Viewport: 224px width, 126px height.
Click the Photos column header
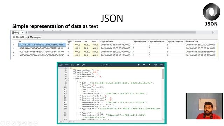78,41
